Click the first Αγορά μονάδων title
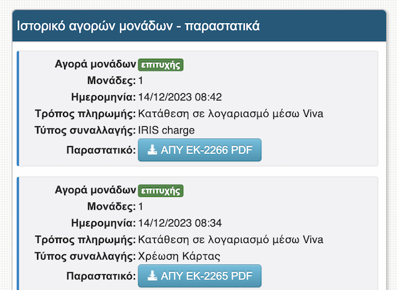Viewport: 397px width, 290px height. tap(95, 65)
